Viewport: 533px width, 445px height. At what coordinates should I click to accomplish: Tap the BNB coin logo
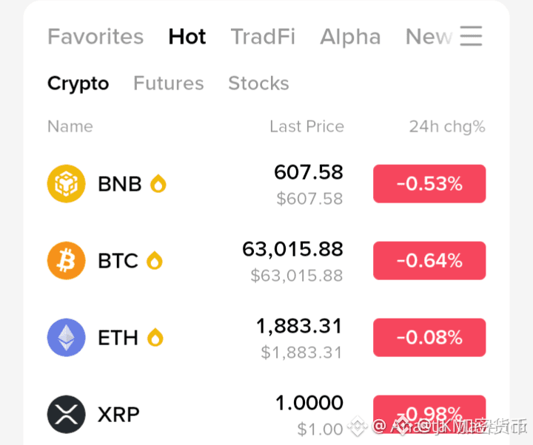[x=67, y=183]
